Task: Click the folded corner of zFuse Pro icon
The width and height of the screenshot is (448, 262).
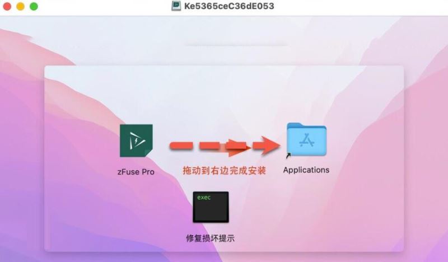Action: [x=148, y=153]
